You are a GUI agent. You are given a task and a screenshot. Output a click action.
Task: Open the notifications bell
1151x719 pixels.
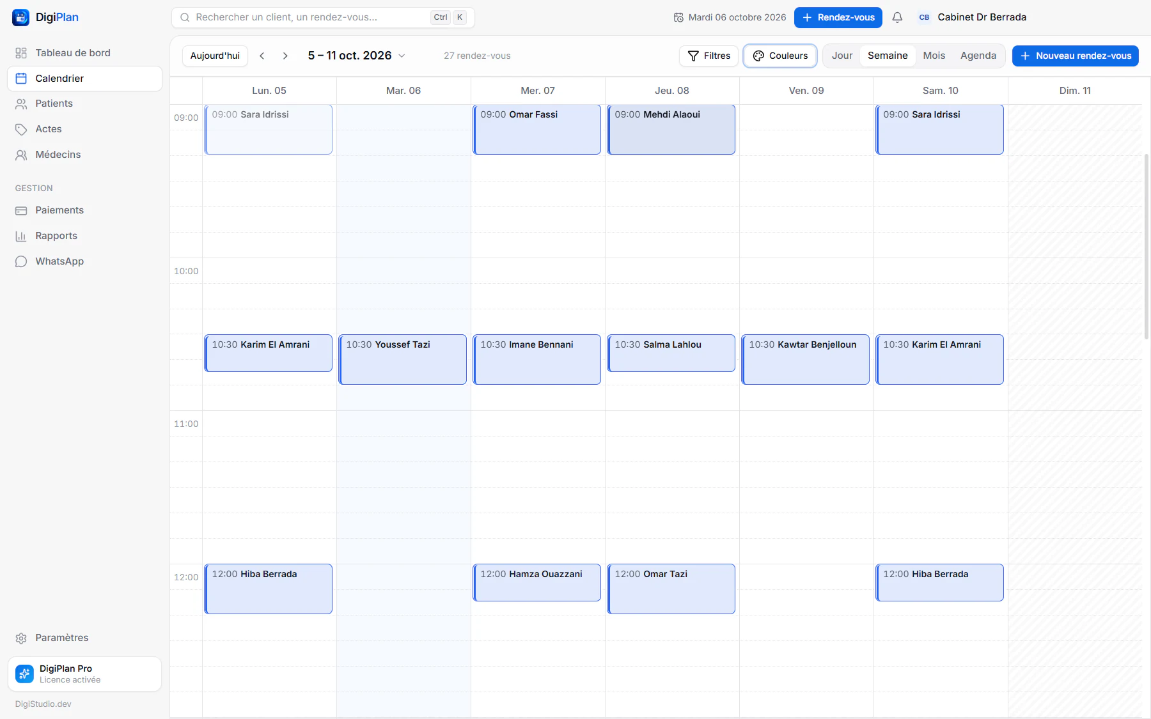[897, 17]
